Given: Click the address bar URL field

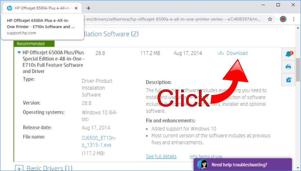Looking at the screenshot, I should 174,19.
